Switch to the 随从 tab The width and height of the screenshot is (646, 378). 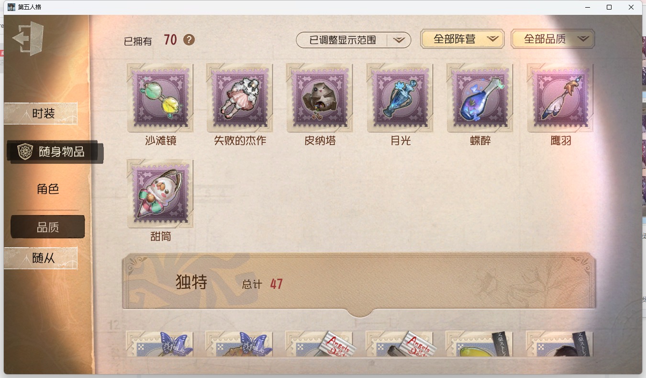(x=41, y=258)
